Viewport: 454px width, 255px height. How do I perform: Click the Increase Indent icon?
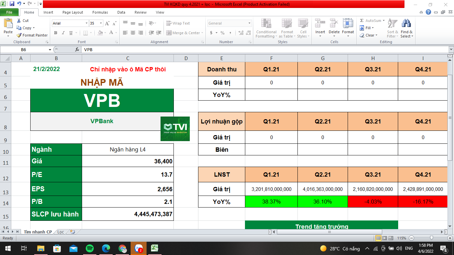(159, 33)
